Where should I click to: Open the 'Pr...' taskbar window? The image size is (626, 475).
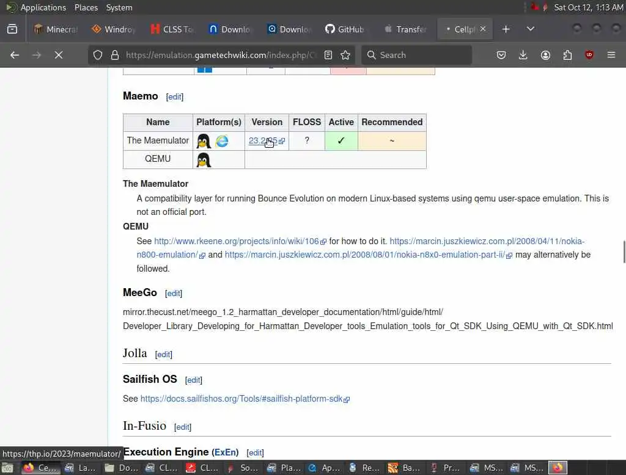(445, 468)
